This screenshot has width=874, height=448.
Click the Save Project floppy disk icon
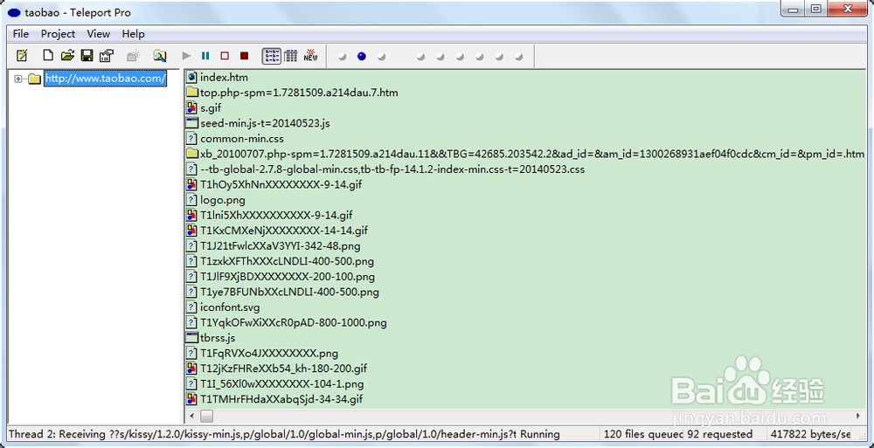(x=87, y=56)
